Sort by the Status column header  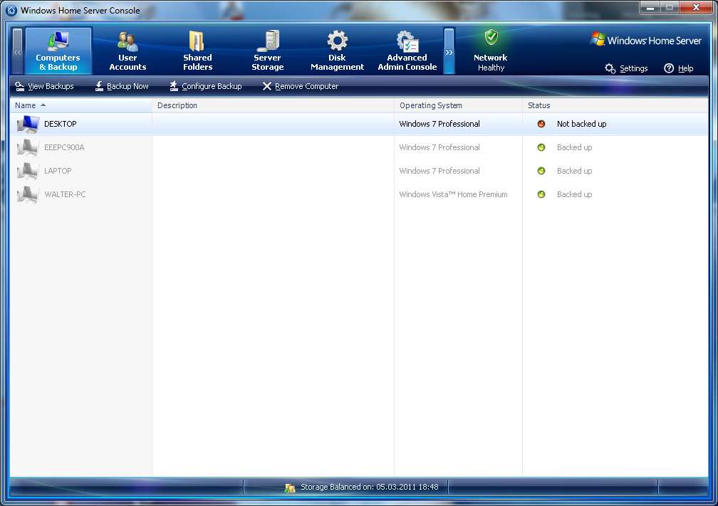[615, 105]
